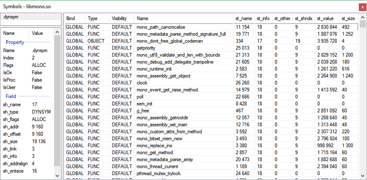The image size is (367, 180).
Task: Select mono_thread_current symbol
Action: [211, 166]
